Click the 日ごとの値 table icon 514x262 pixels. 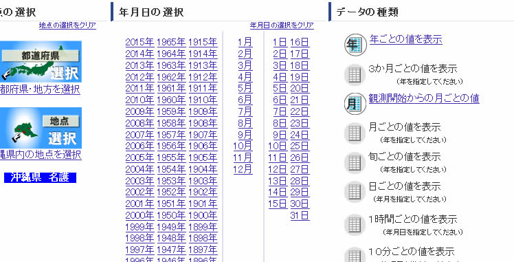355,192
